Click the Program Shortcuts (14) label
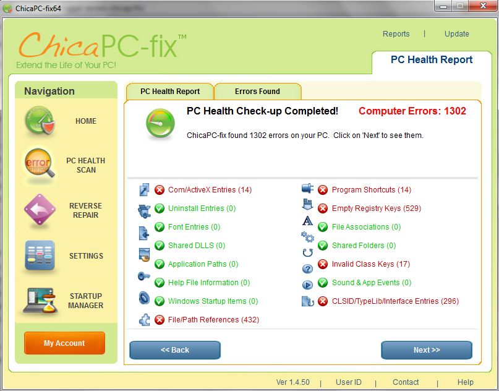Image resolution: width=499 pixels, height=391 pixels. (x=372, y=190)
